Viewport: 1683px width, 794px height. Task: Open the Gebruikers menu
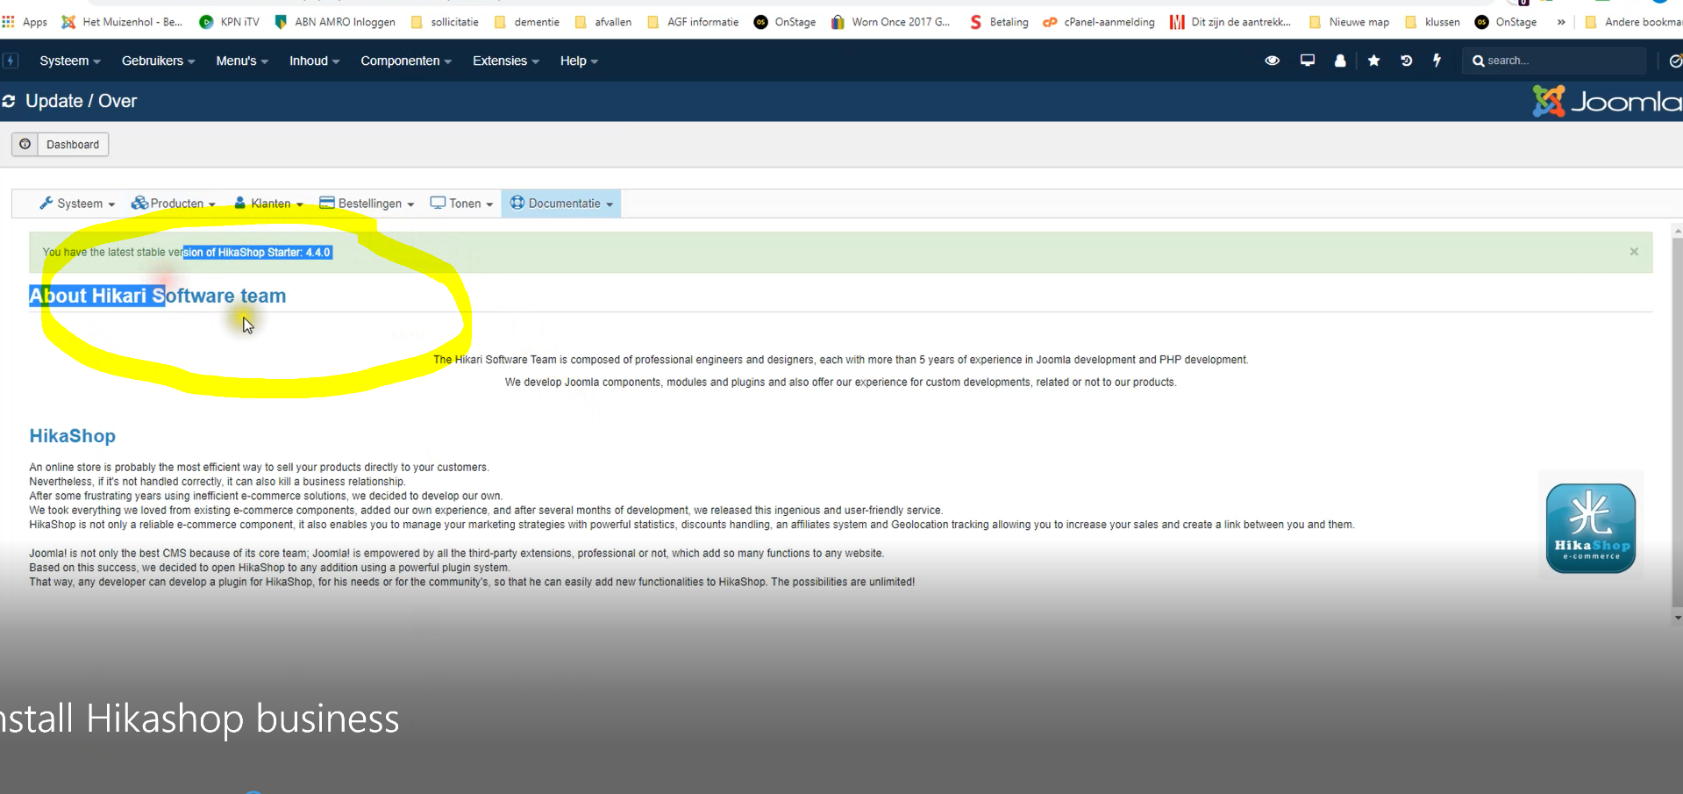click(158, 61)
